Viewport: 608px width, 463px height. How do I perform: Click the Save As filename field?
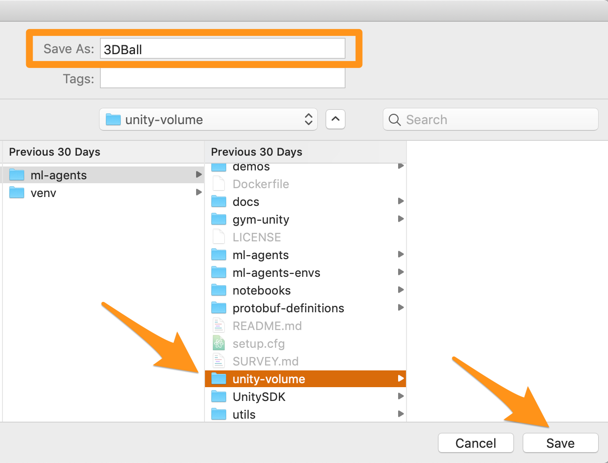click(222, 49)
